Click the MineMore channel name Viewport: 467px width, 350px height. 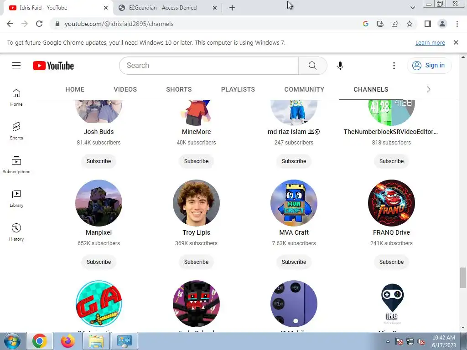click(x=196, y=132)
